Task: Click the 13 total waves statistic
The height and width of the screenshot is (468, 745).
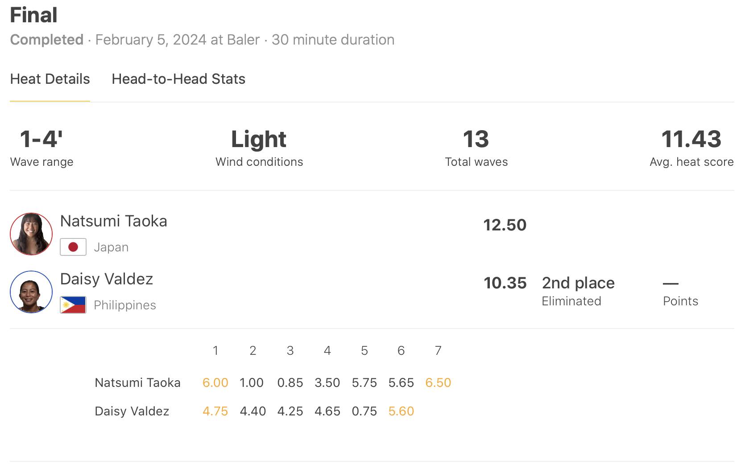Action: (476, 139)
